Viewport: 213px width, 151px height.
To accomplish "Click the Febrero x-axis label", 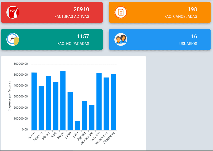I will tap(38, 137).
